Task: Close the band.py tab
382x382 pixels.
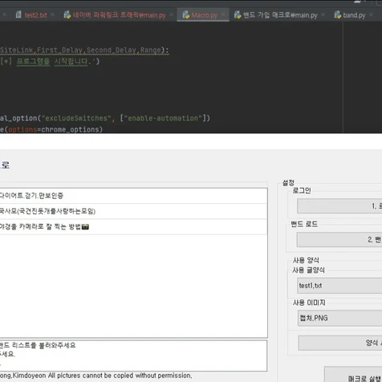Action: coord(371,15)
